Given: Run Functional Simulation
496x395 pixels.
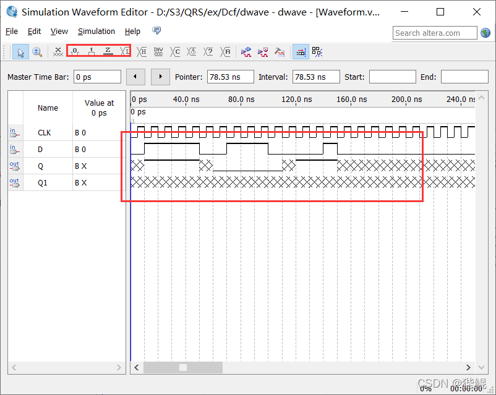Looking at the screenshot, I should click(246, 52).
